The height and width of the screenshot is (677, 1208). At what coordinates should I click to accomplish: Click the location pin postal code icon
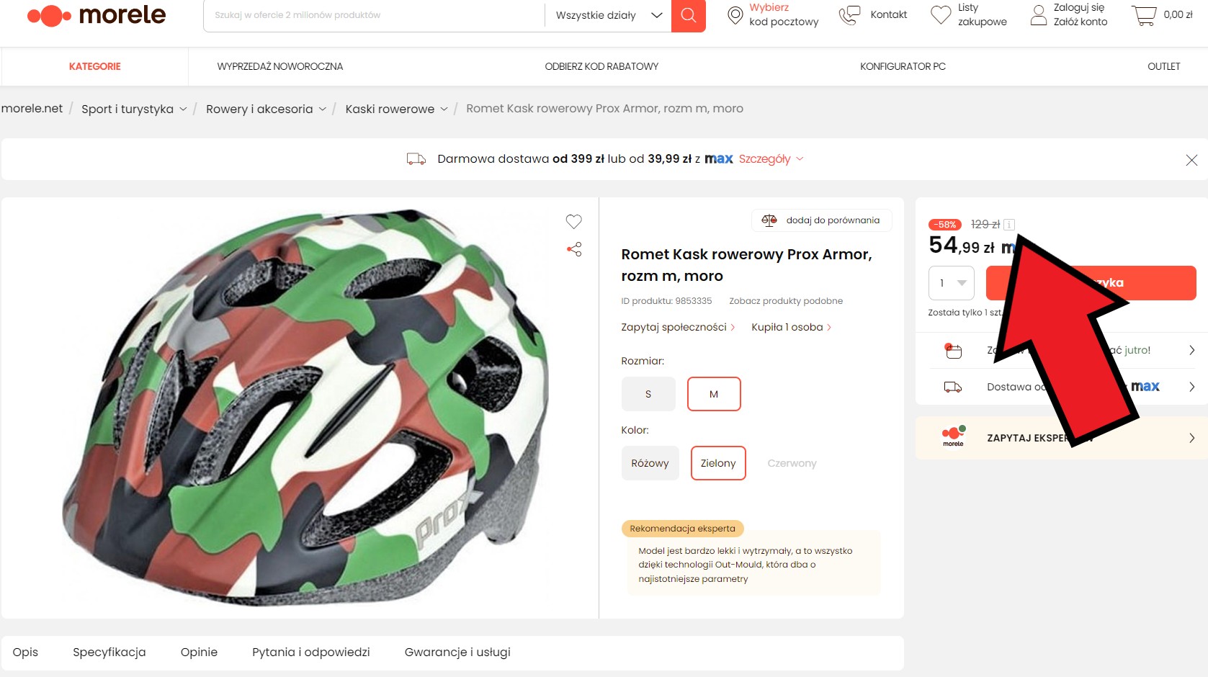click(735, 15)
